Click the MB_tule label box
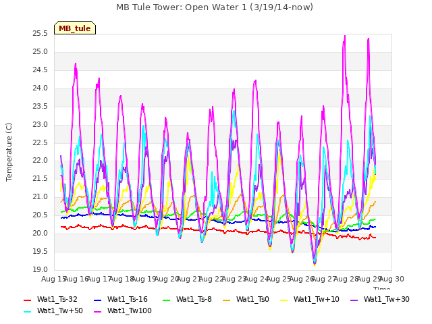The height and width of the screenshot is (324, 432). click(75, 28)
